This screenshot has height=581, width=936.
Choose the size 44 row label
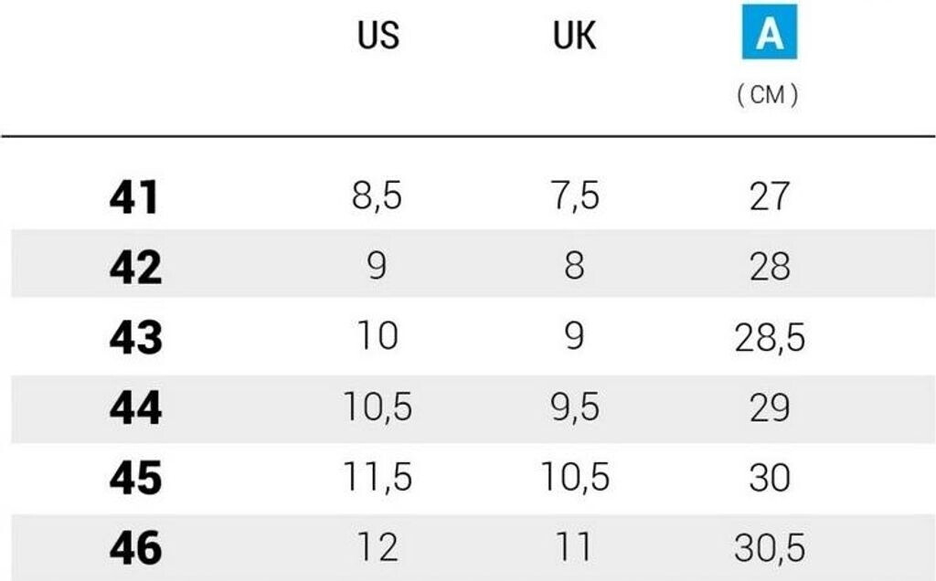point(134,407)
